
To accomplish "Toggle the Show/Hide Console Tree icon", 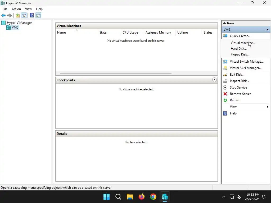I will click(x=24, y=16).
